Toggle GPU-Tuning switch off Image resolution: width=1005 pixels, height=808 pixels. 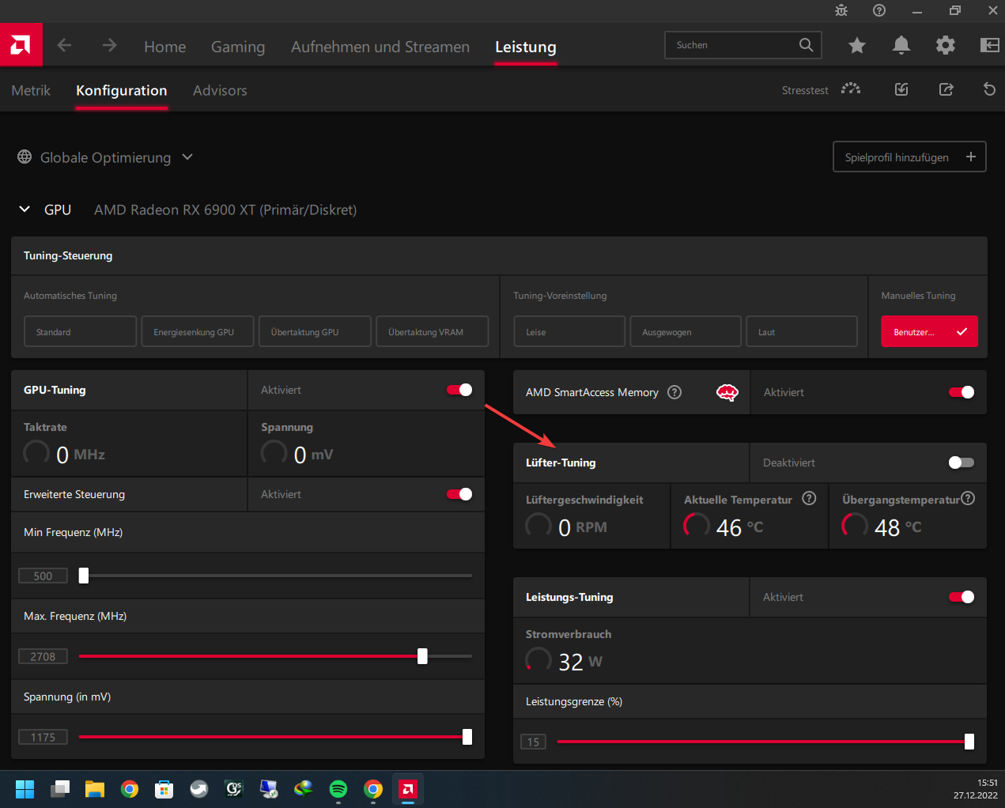pos(459,390)
